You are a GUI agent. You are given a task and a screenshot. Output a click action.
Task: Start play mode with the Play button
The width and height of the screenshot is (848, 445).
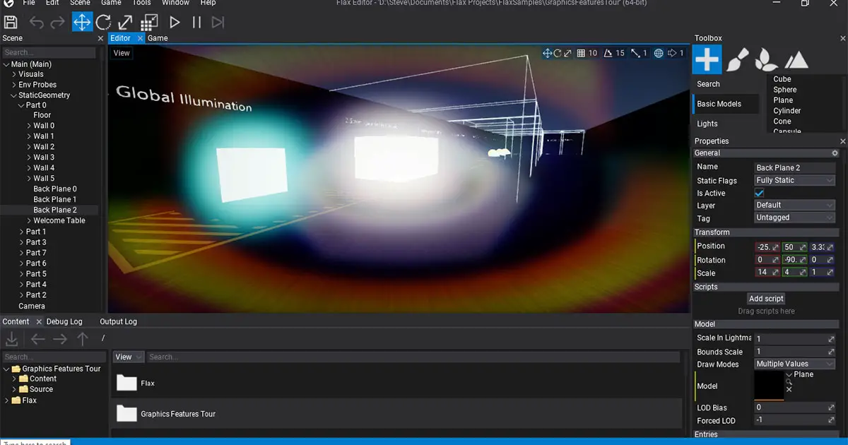[x=175, y=22]
